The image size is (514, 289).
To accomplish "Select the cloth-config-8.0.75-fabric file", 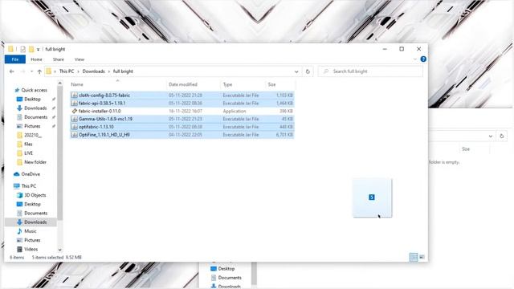I will coord(182,96).
